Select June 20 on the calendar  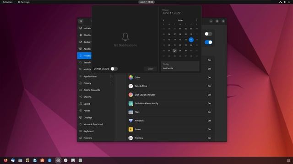(169, 45)
